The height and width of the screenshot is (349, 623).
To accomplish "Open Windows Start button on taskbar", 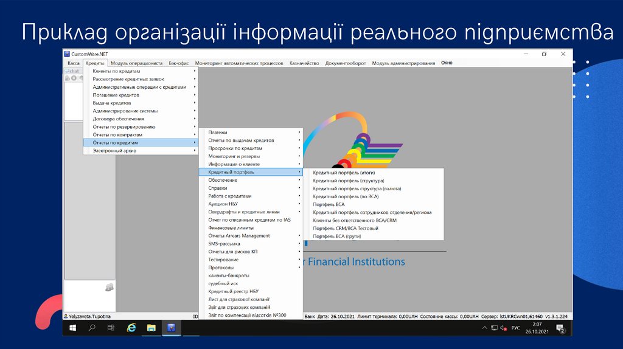I will [73, 328].
